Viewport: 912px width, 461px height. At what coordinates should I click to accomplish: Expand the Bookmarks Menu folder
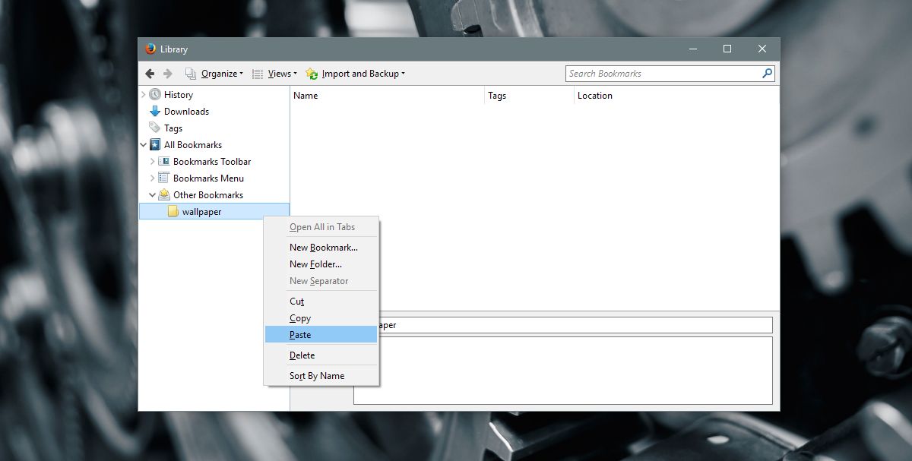pyautogui.click(x=153, y=178)
